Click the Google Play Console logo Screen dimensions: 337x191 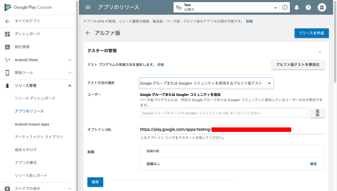[x=28, y=7]
